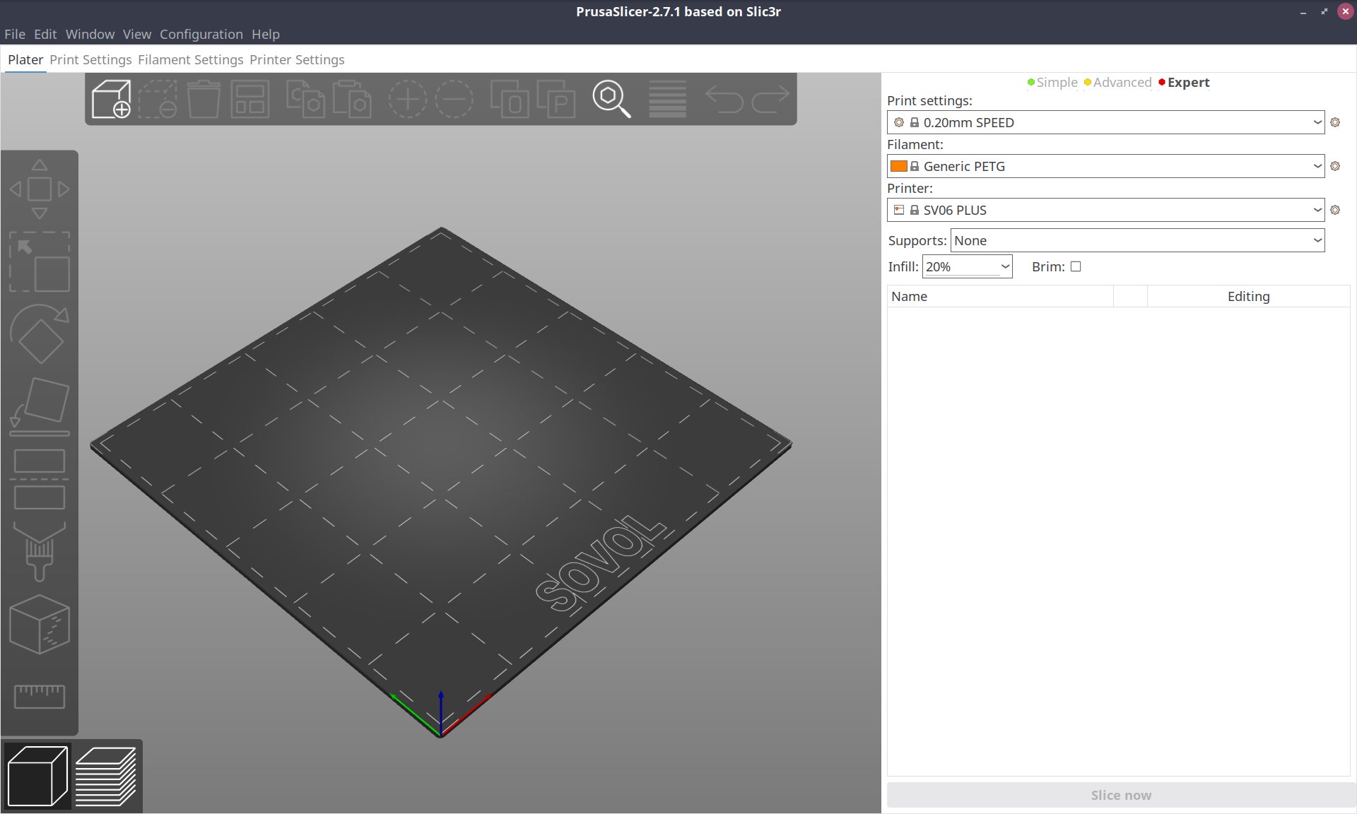Click the Redo arrow icon
This screenshot has width=1357, height=814.
click(x=770, y=99)
